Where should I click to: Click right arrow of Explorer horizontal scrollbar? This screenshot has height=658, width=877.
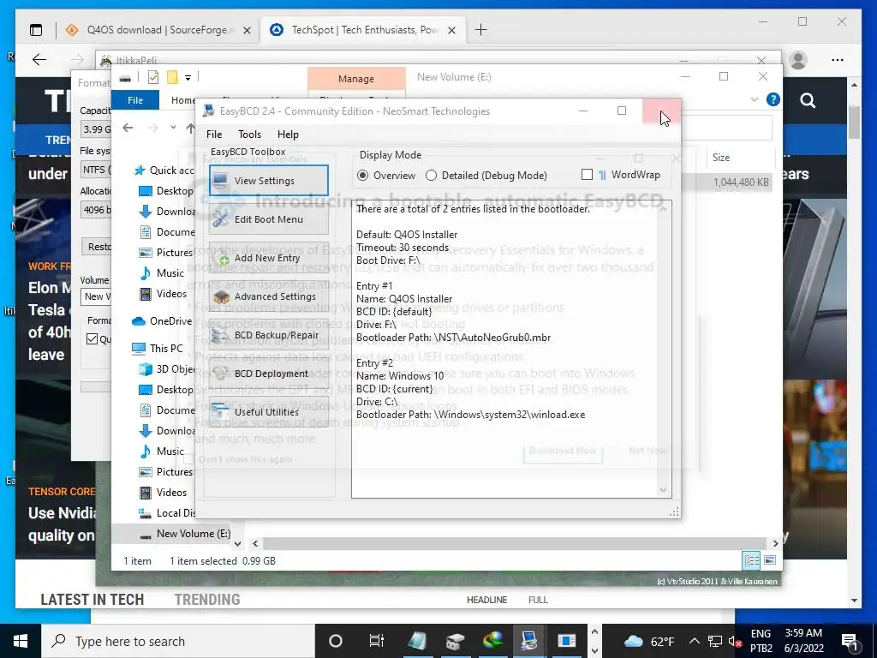coord(775,543)
